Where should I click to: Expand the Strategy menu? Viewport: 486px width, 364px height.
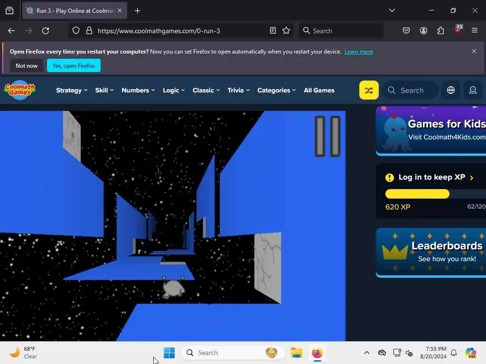(72, 91)
